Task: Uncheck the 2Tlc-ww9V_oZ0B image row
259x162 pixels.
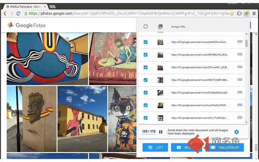Action: (146, 68)
